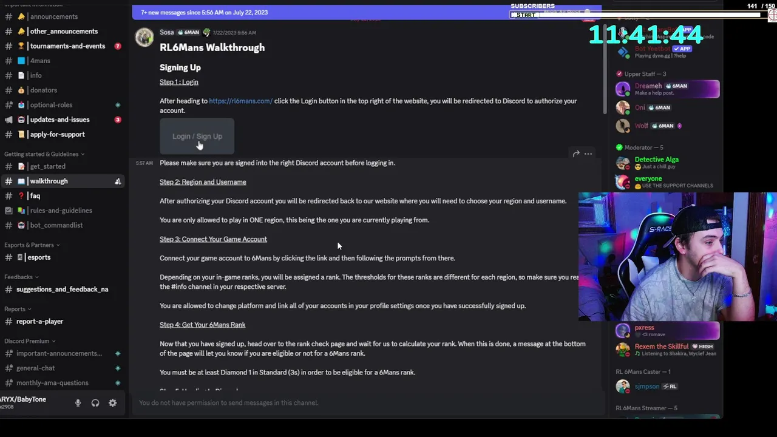The width and height of the screenshot is (777, 437).
Task: Click Sosa's profile avatar in the message
Action: [144, 38]
